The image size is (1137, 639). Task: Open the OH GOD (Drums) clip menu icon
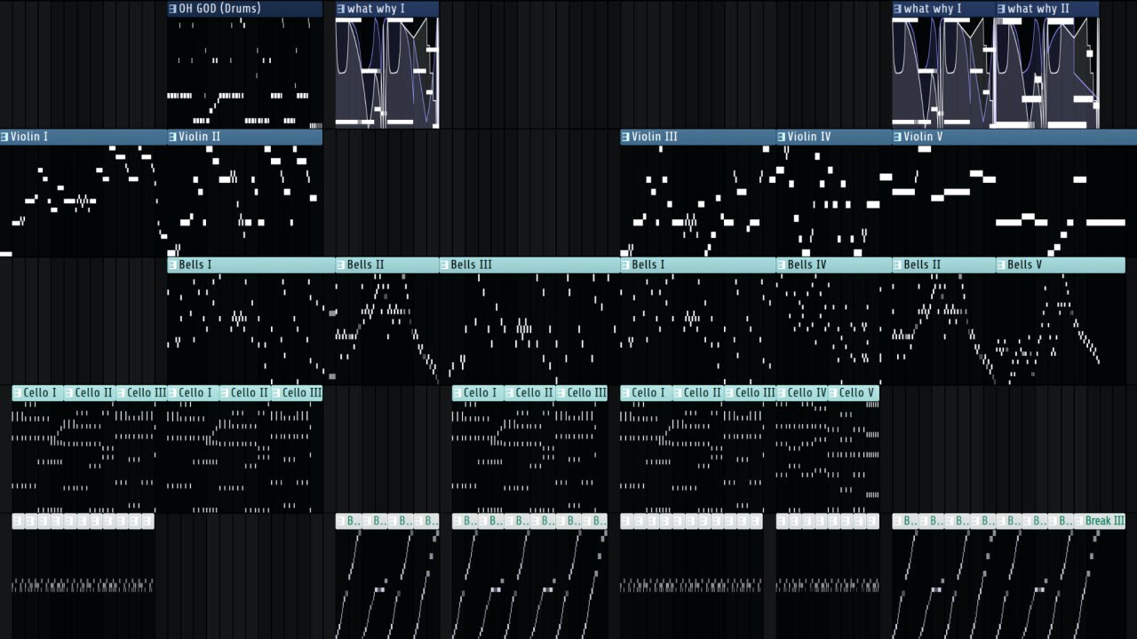[x=173, y=9]
